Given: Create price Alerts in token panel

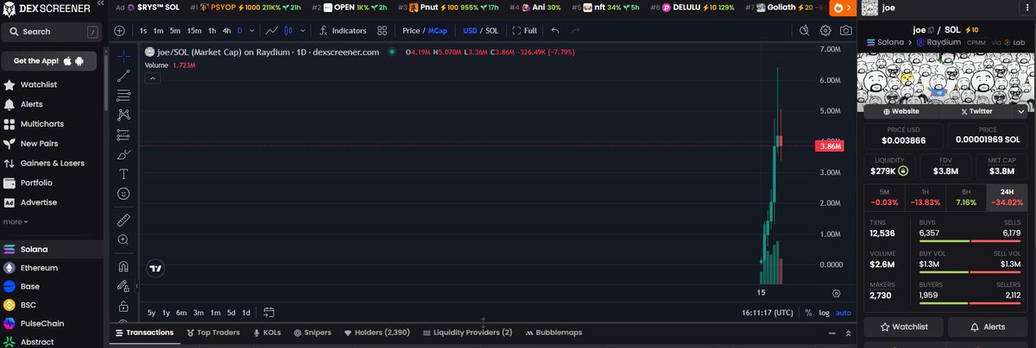Looking at the screenshot, I should click(988, 327).
